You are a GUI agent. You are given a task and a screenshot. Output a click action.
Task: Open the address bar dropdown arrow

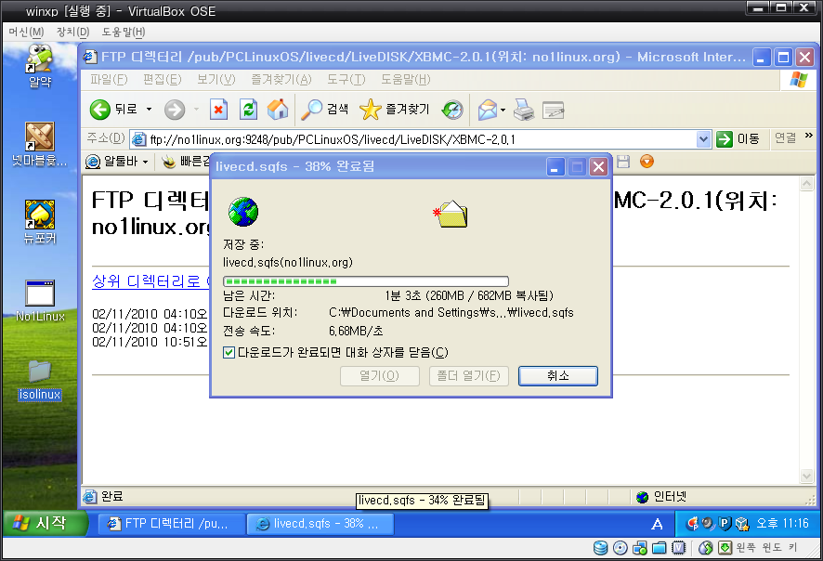[703, 139]
